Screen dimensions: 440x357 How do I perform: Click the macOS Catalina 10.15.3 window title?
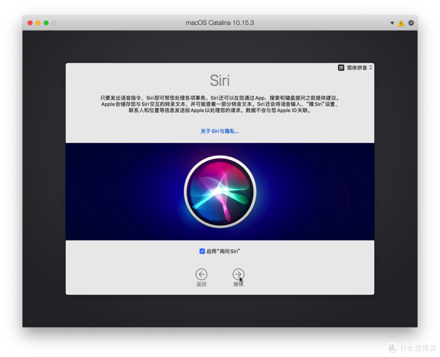(220, 23)
